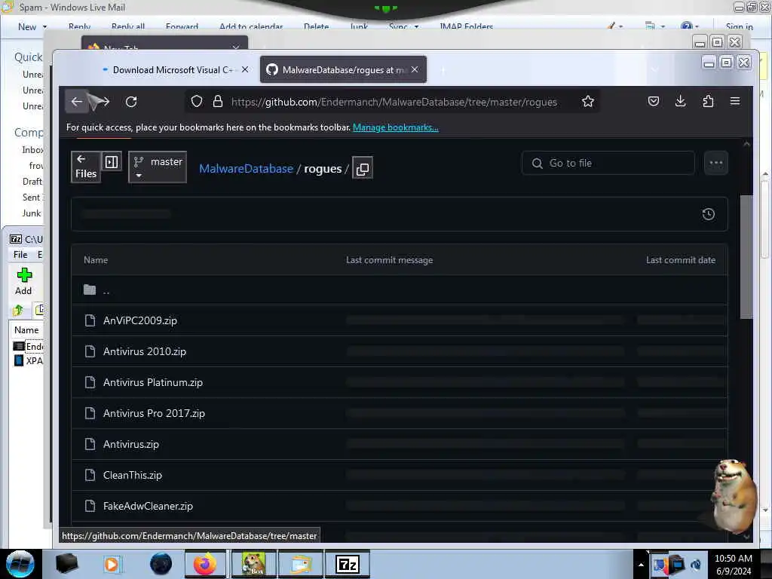Open Antivirus Pro 2017.zip file

point(154,414)
